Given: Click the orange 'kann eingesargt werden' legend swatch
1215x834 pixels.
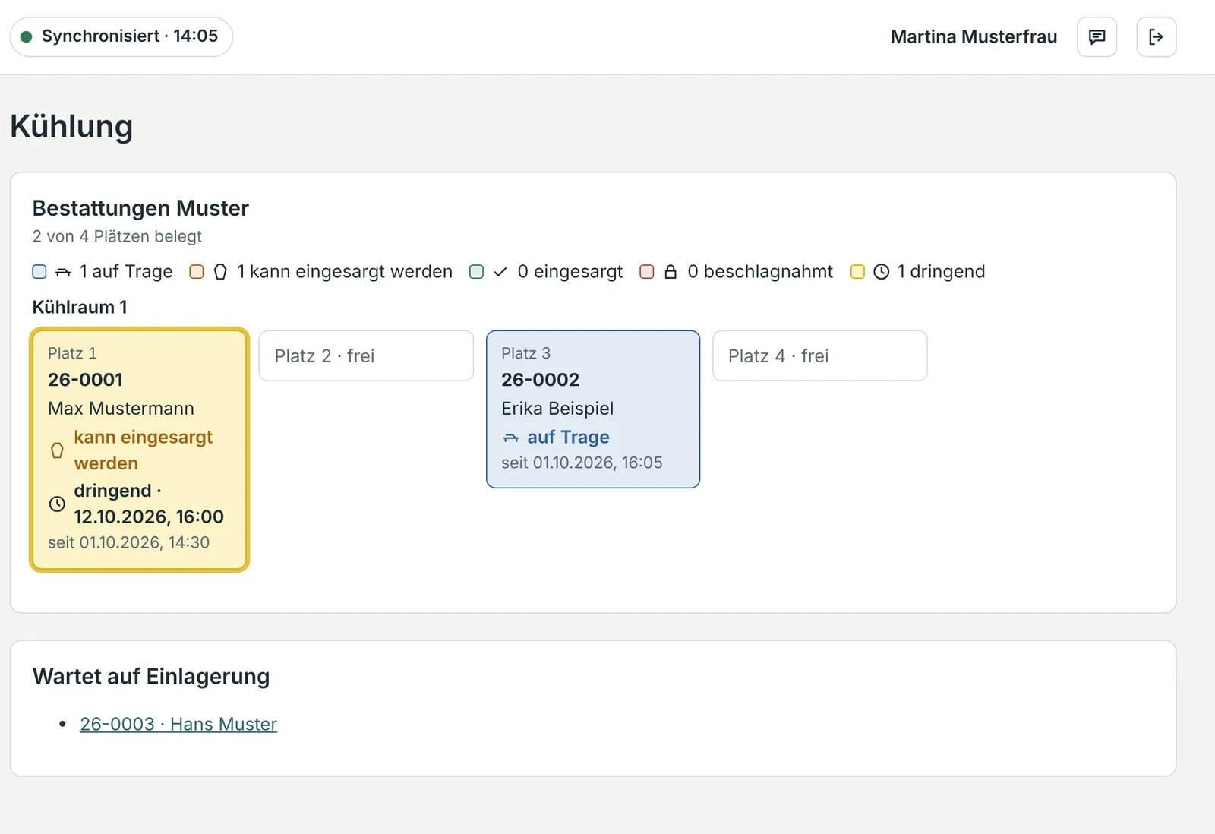Looking at the screenshot, I should point(197,272).
